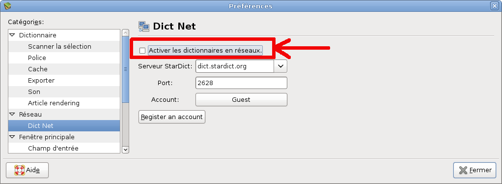Click the Guest account button
The width and height of the screenshot is (502, 184).
[x=241, y=100]
